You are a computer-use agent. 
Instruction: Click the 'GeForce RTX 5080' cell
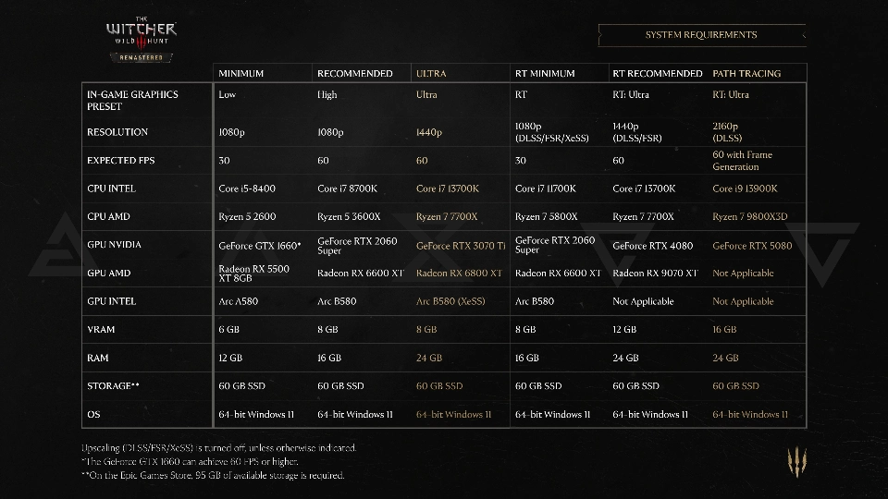tap(752, 246)
